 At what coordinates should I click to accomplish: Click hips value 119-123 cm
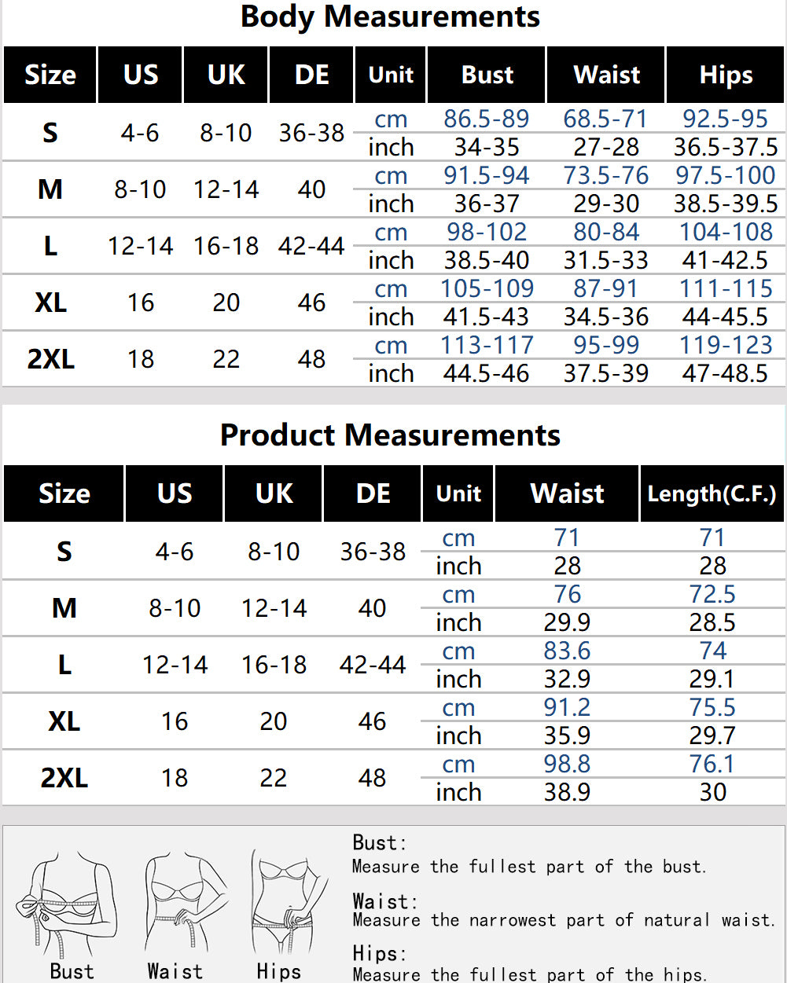point(726,345)
